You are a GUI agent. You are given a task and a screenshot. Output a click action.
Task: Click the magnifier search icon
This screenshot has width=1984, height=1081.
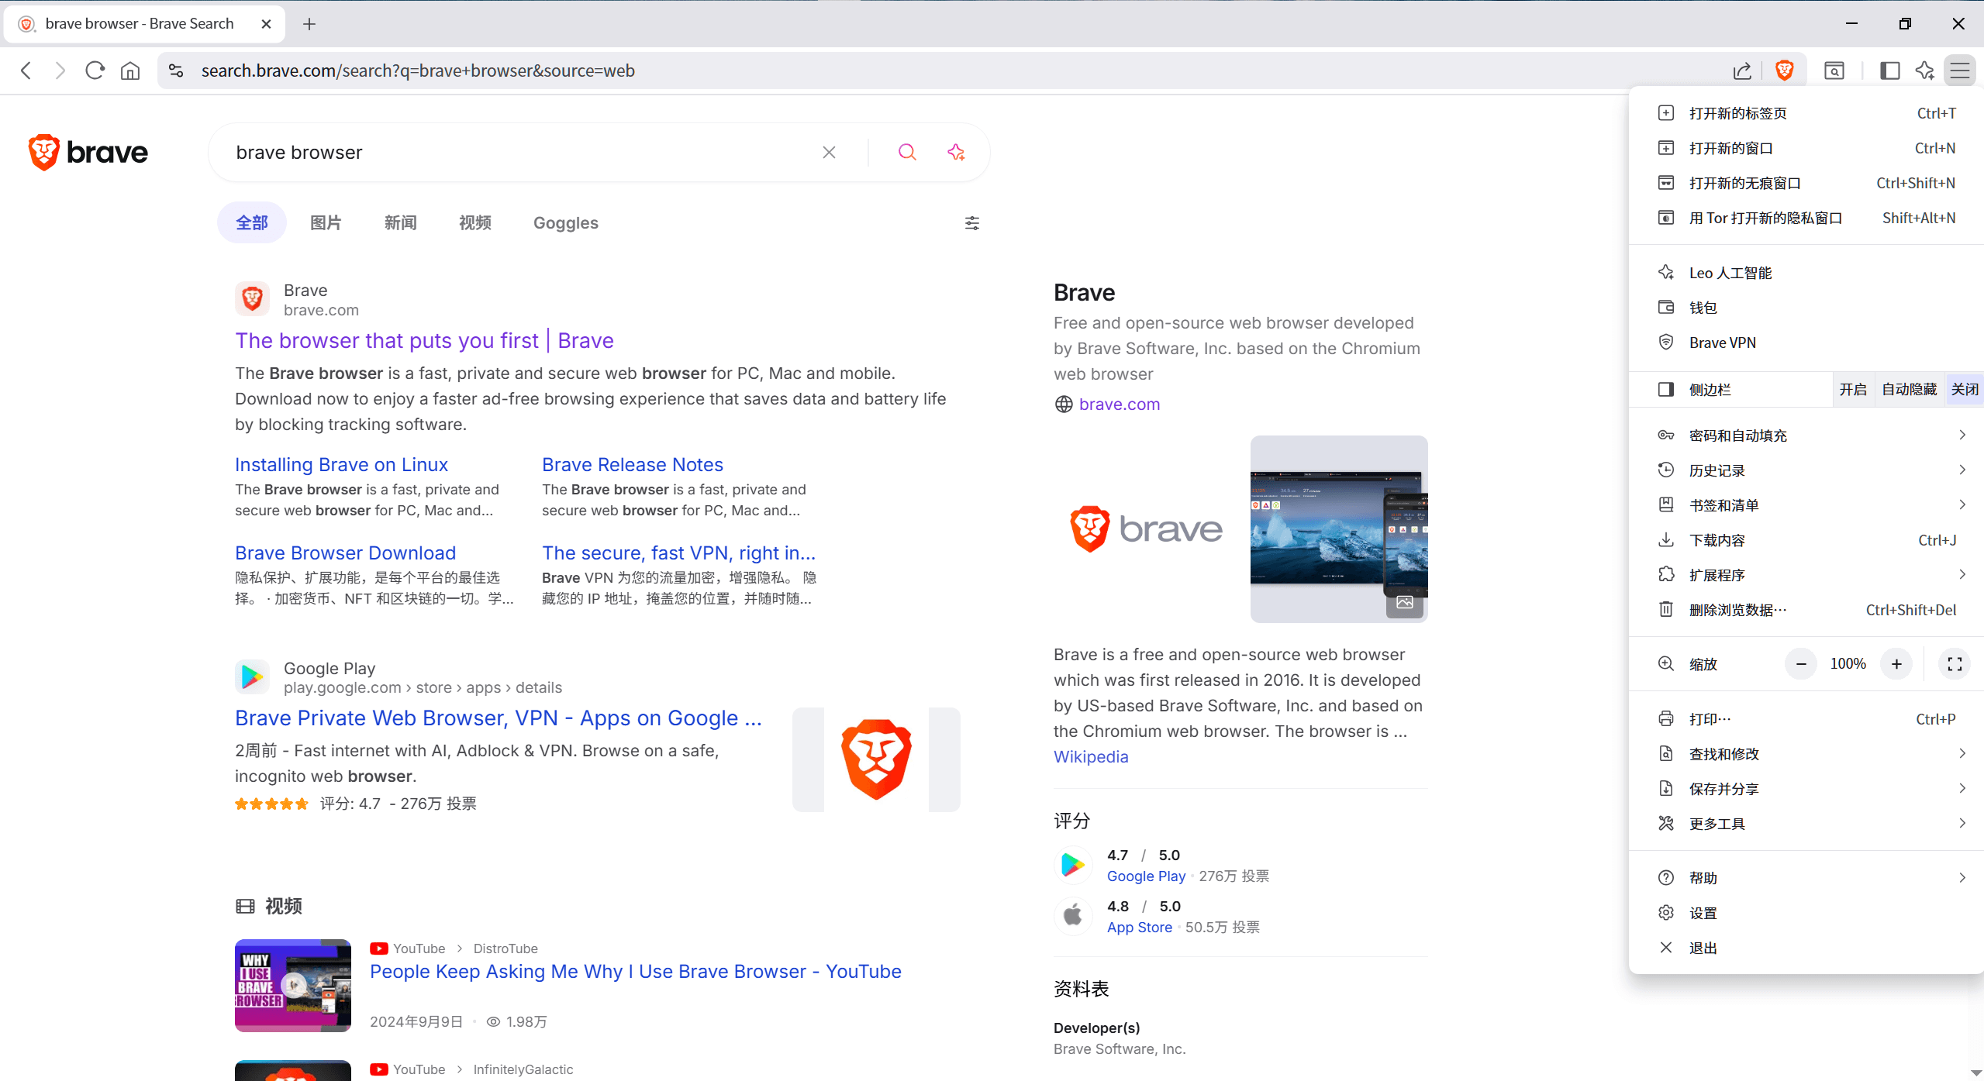click(907, 152)
